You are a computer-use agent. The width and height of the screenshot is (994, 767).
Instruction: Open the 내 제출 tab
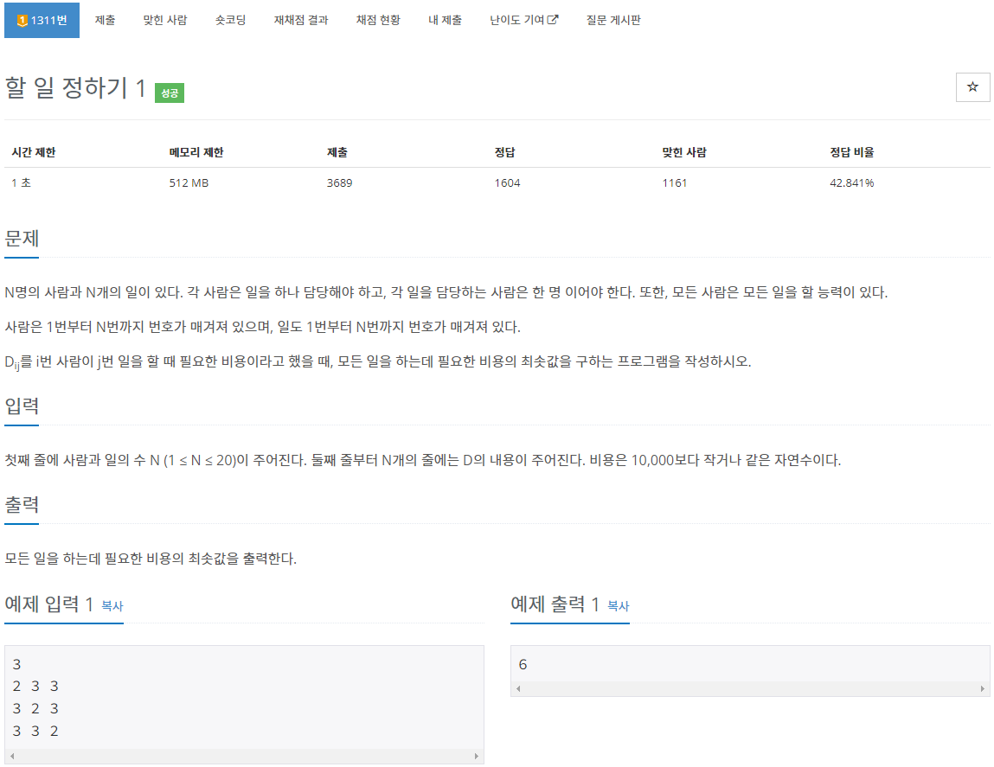(x=445, y=19)
